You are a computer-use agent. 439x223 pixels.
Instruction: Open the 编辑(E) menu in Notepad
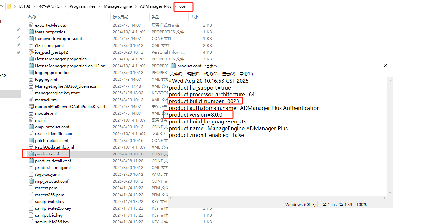tap(193, 74)
